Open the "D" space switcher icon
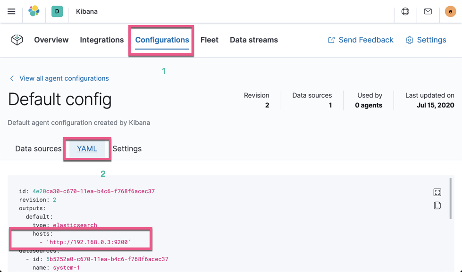The height and width of the screenshot is (272, 462). click(x=56, y=11)
